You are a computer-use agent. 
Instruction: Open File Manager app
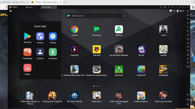[x=27, y=52]
